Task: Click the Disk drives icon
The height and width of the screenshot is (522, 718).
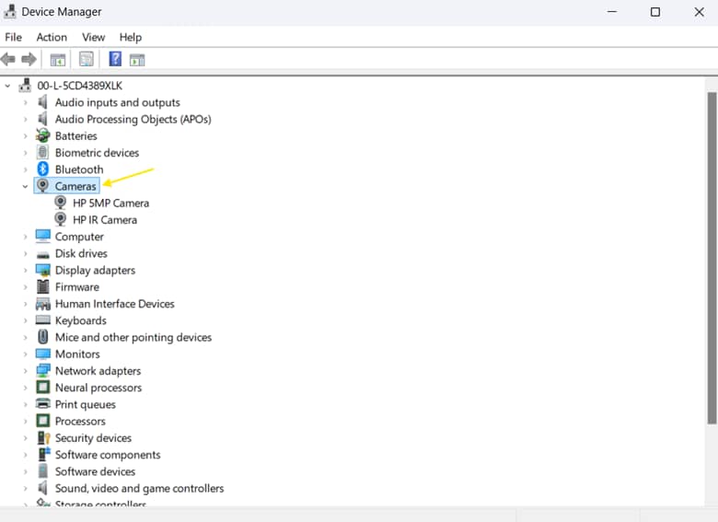Action: (x=43, y=254)
